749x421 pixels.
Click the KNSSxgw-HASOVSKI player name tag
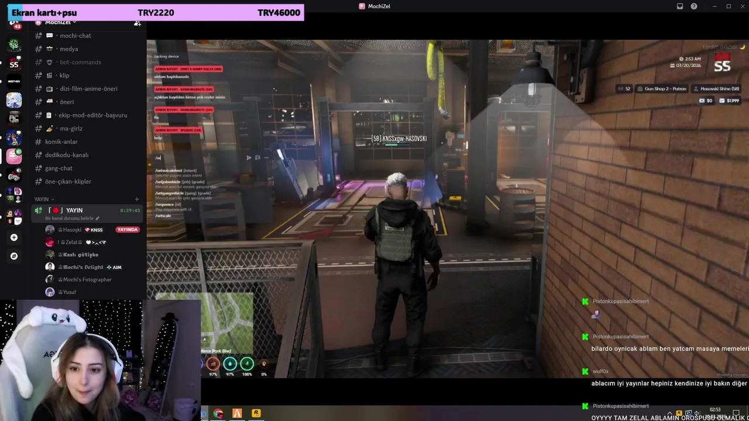coord(399,139)
